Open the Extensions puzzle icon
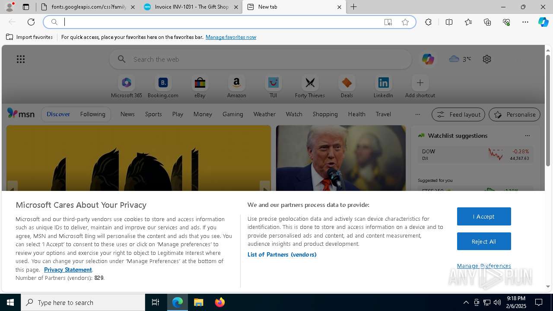The image size is (553, 311). click(x=428, y=22)
